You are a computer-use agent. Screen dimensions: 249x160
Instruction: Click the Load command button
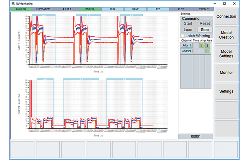(x=188, y=30)
